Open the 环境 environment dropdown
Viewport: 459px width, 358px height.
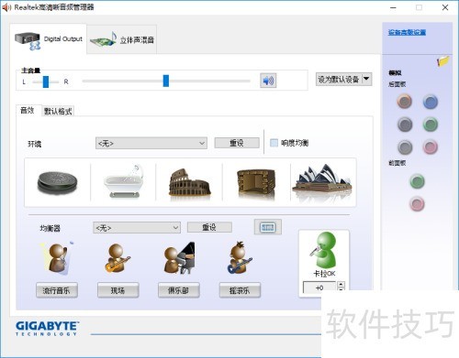point(151,143)
